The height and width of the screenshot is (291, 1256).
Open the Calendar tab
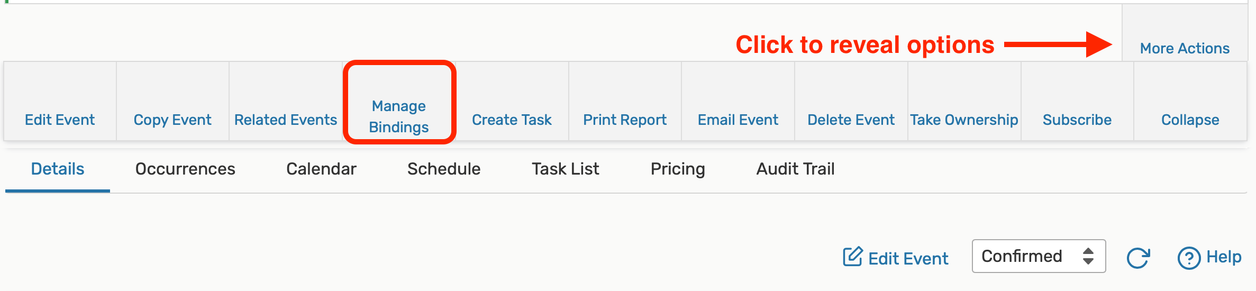(321, 169)
